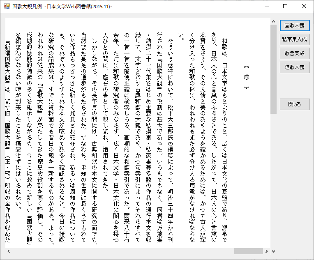Open the 私家集大成 section
Viewport: 314px width, 260px height.
tap(295, 39)
